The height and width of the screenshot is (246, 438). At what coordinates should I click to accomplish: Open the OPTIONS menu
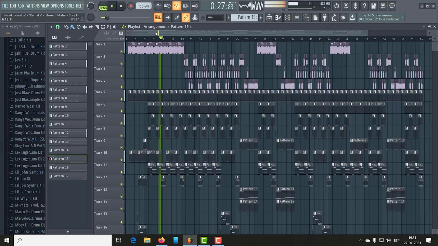(x=57, y=6)
